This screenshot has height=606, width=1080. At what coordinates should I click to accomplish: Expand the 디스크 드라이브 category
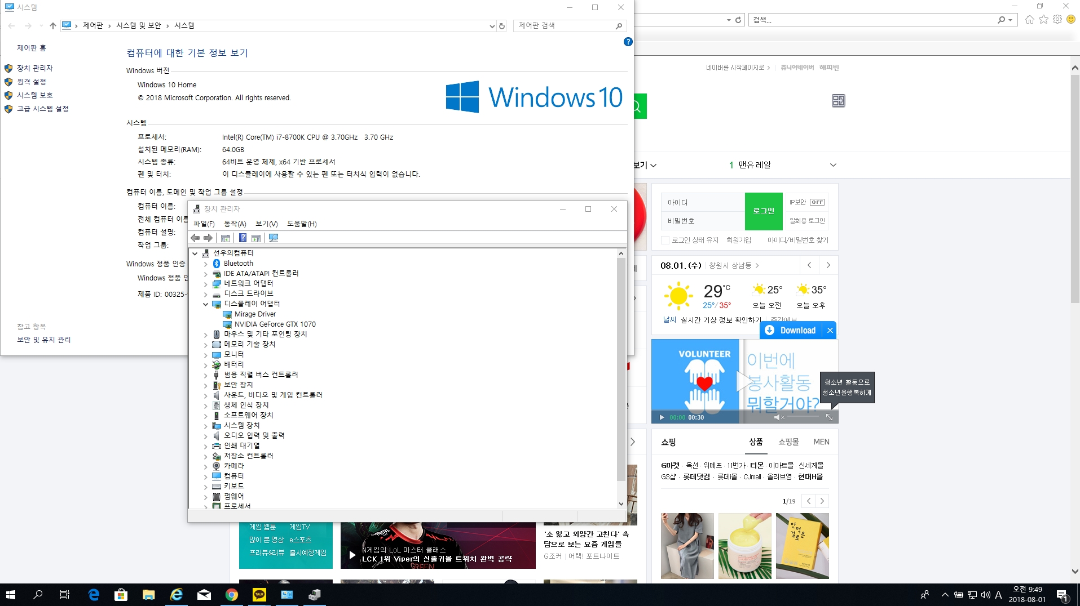(x=206, y=294)
